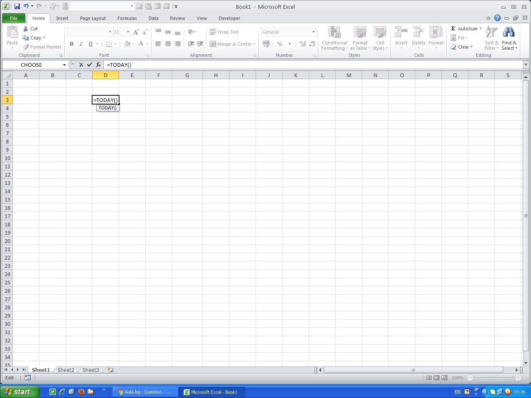Click the Insert Worksheet tab icon
Screen dimensions: 531x398
(x=110, y=370)
